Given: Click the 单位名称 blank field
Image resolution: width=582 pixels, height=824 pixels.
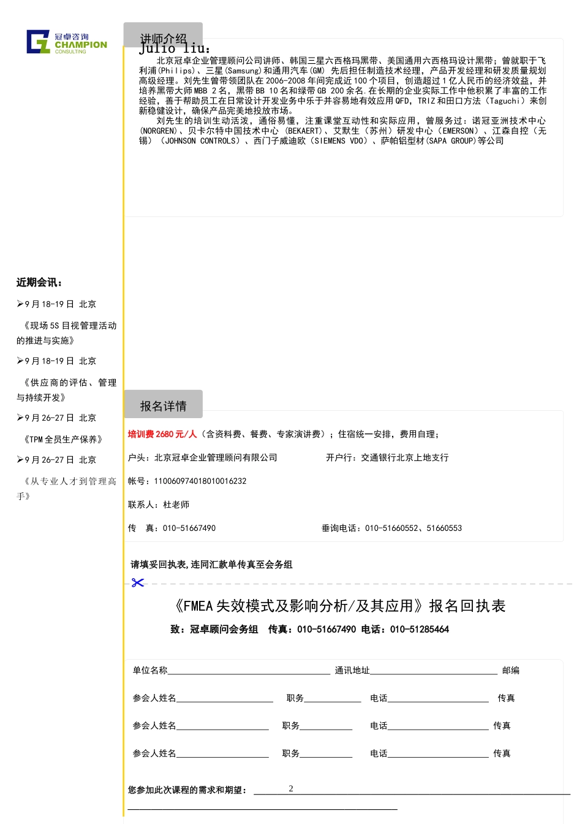Looking at the screenshot, I should [249, 670].
